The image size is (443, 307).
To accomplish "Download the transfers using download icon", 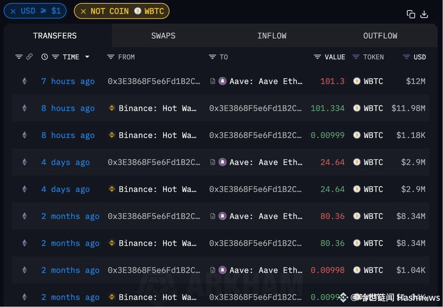I will pyautogui.click(x=424, y=14).
